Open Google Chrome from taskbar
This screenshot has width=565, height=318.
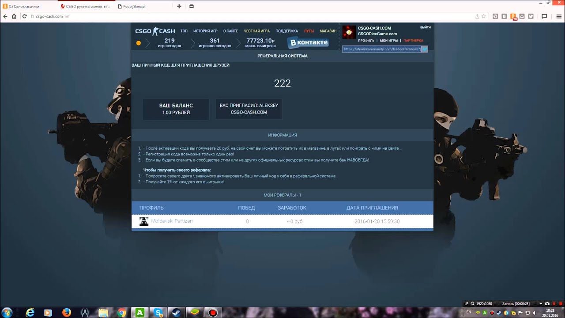click(122, 313)
